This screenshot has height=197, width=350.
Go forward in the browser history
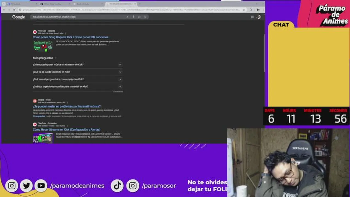pos(9,10)
